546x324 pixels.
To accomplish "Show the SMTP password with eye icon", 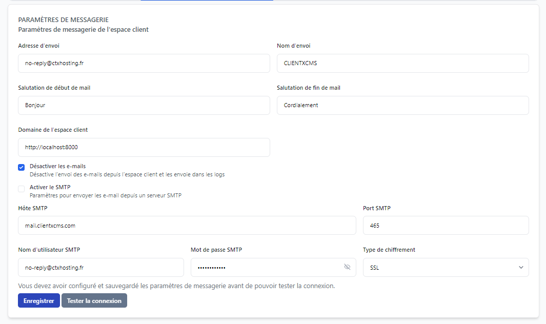I will click(x=347, y=267).
